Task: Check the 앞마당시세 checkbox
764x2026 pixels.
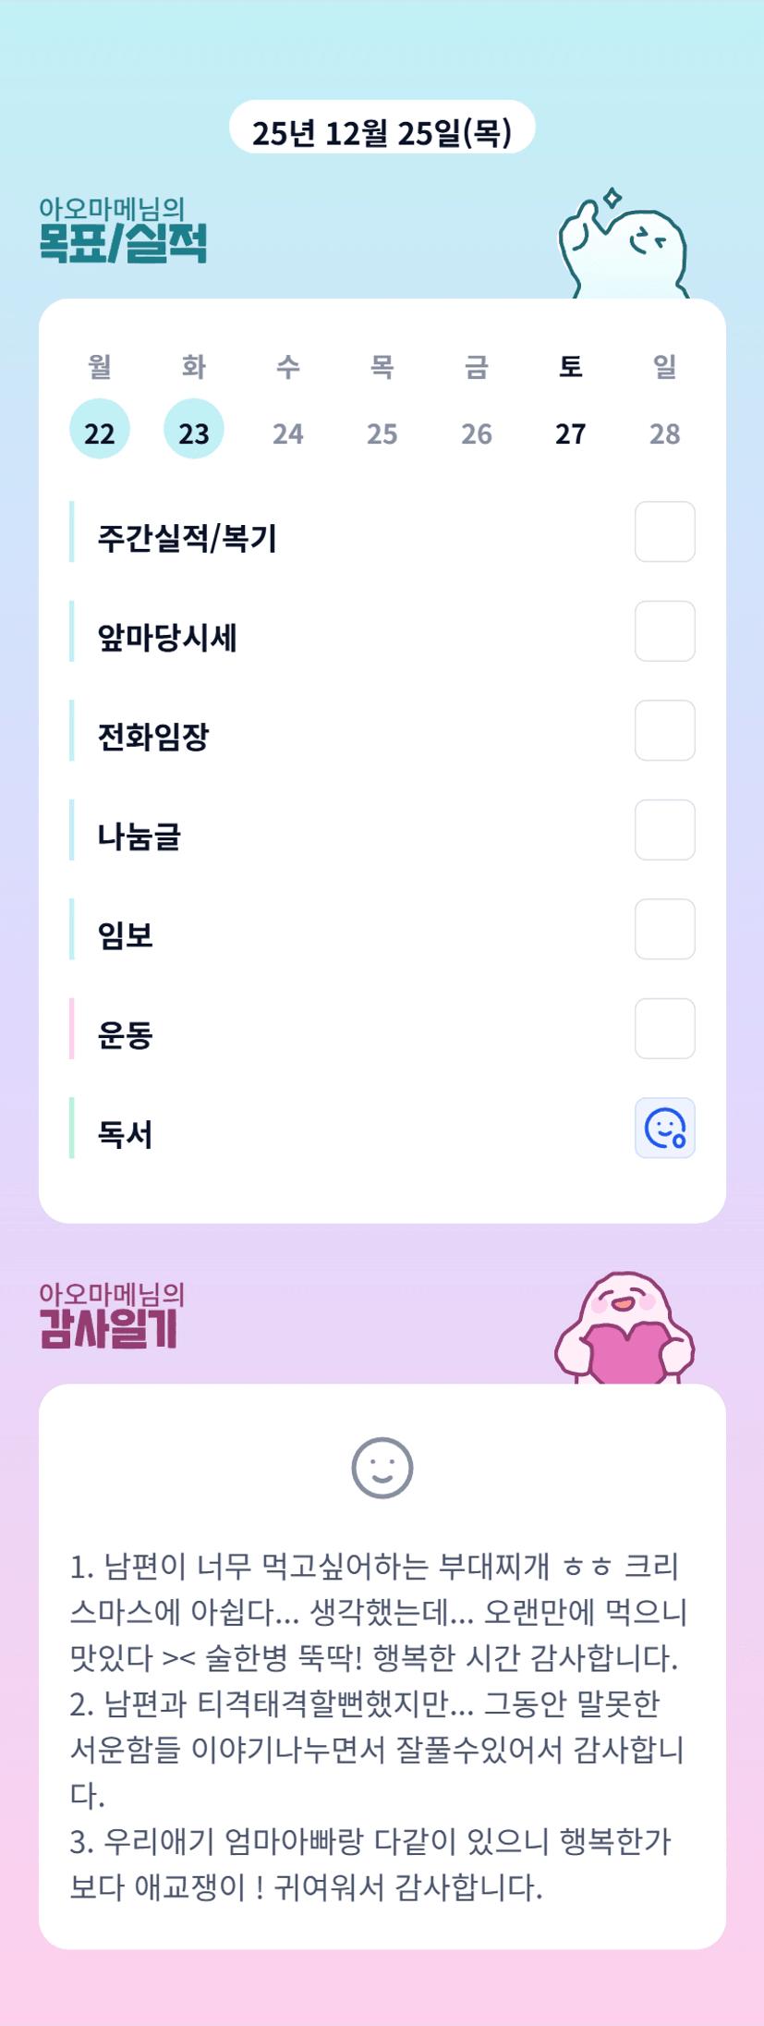Action: coord(664,631)
